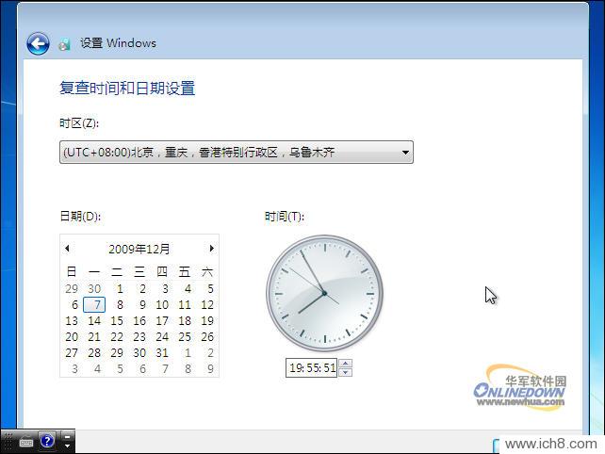Select December 24 in the calendar

(162, 337)
